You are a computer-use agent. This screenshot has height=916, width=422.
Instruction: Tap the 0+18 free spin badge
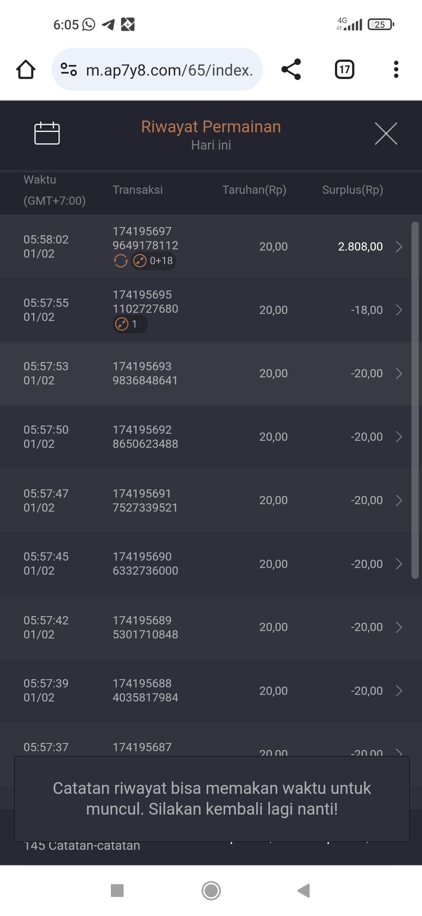(154, 261)
